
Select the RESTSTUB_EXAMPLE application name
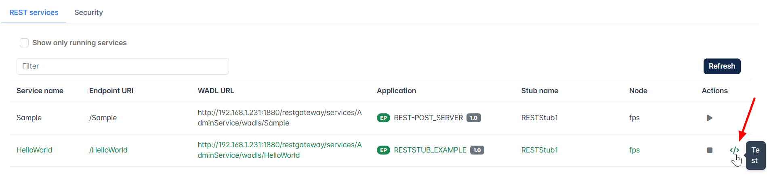click(430, 150)
